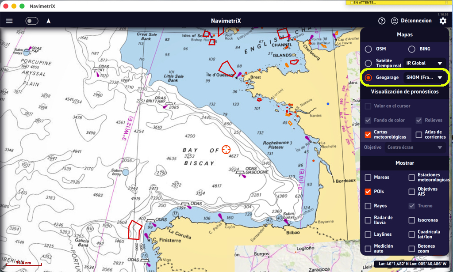Click red polygon zone near Île d'Ouessant
This screenshot has height=272, width=453.
[226, 68]
